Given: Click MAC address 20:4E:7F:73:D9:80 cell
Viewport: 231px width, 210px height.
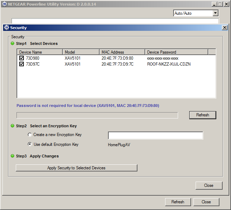Looking at the screenshot, I should point(117,58).
